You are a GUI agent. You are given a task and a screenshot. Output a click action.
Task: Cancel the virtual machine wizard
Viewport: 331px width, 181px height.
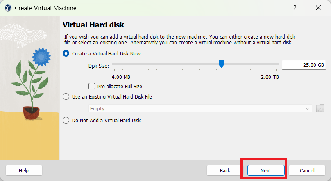pos(307,170)
